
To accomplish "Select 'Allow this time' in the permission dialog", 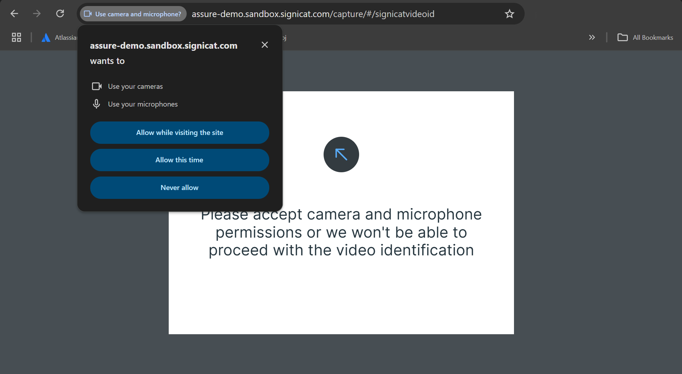I will coord(179,160).
